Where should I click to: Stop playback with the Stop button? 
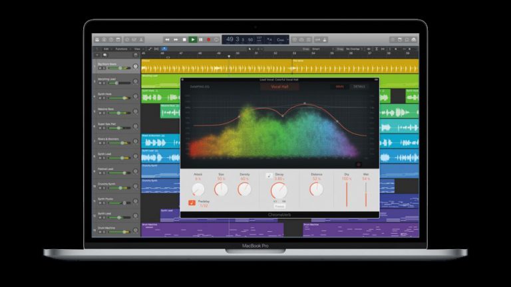(184, 40)
